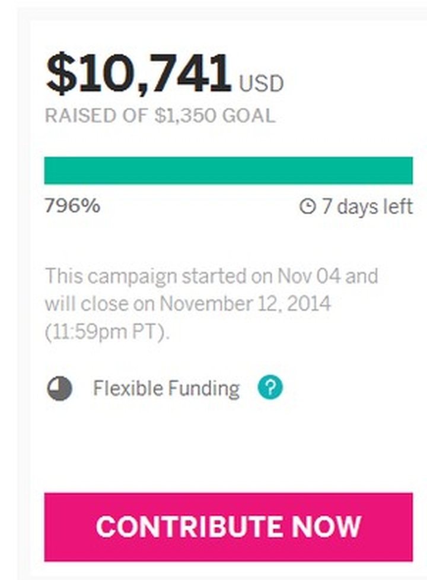The width and height of the screenshot is (427, 580).
Task: Click the green funding progress bar
Action: pyautogui.click(x=228, y=170)
